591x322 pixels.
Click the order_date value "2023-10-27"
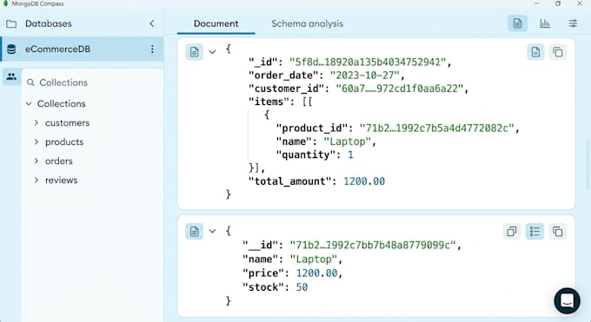(x=364, y=76)
